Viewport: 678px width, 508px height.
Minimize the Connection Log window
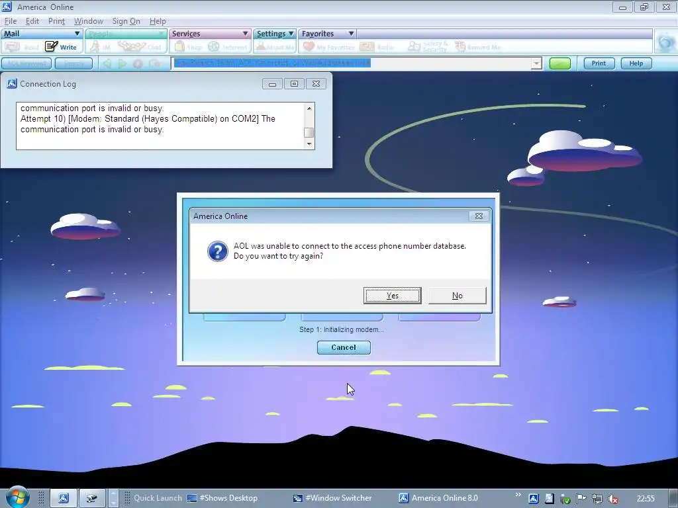click(272, 84)
